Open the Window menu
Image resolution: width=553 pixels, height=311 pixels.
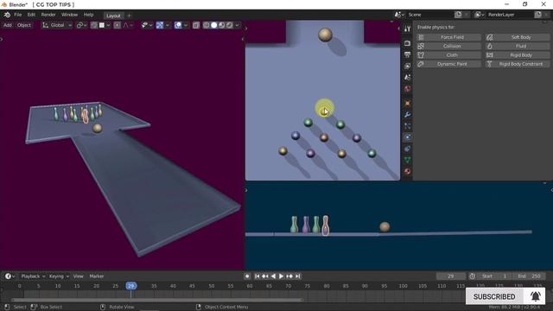click(x=69, y=15)
